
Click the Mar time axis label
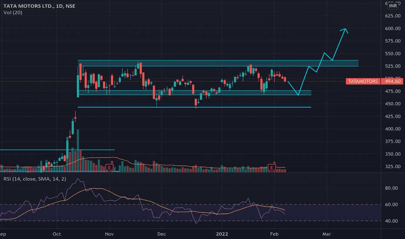point(326,234)
